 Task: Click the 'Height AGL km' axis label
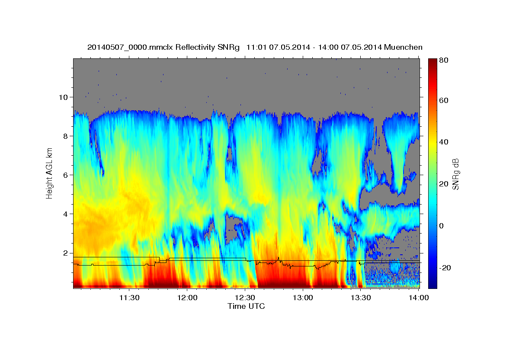pyautogui.click(x=49, y=173)
